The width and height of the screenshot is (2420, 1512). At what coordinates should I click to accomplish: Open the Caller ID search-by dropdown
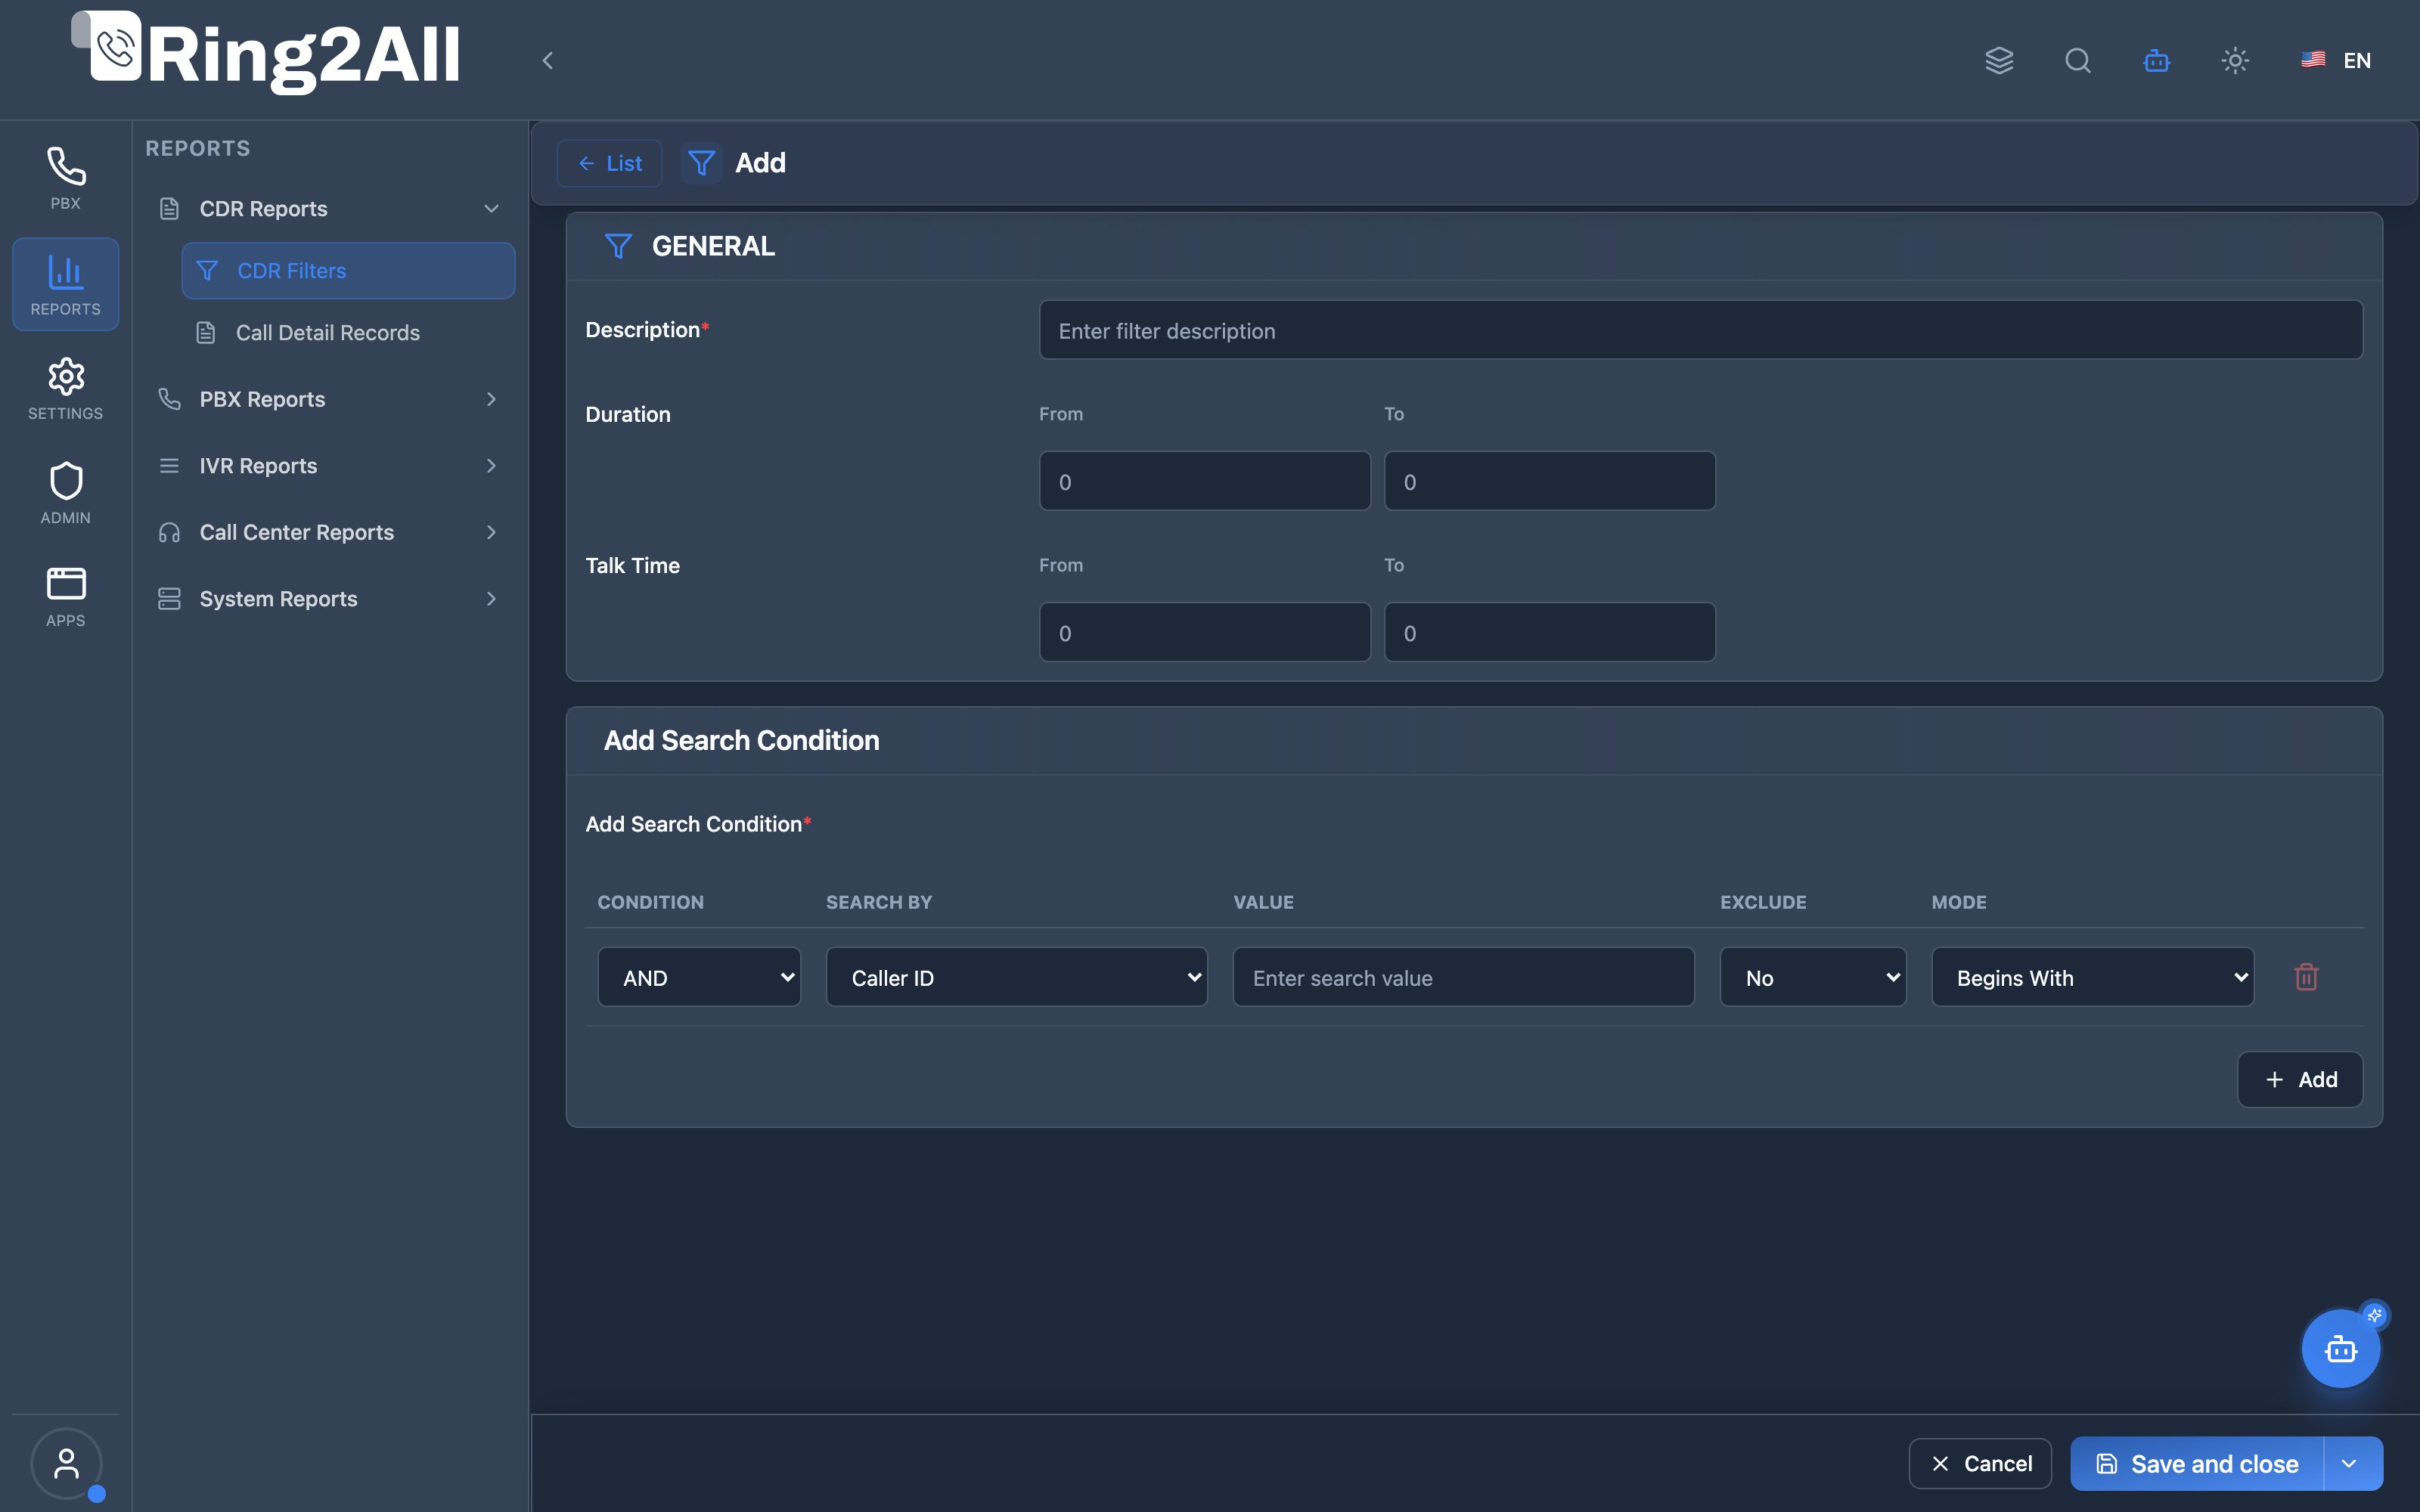pos(1016,977)
